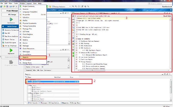Choose Language Templates from Window menu
Image resolution: width=173 pixels, height=107 pixels.
33,12
